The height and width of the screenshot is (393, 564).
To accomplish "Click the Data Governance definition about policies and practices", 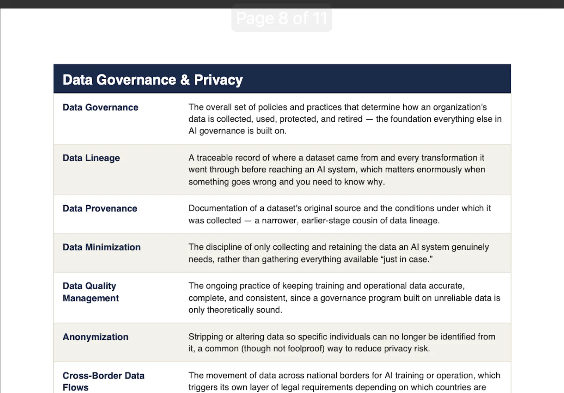I will click(345, 119).
